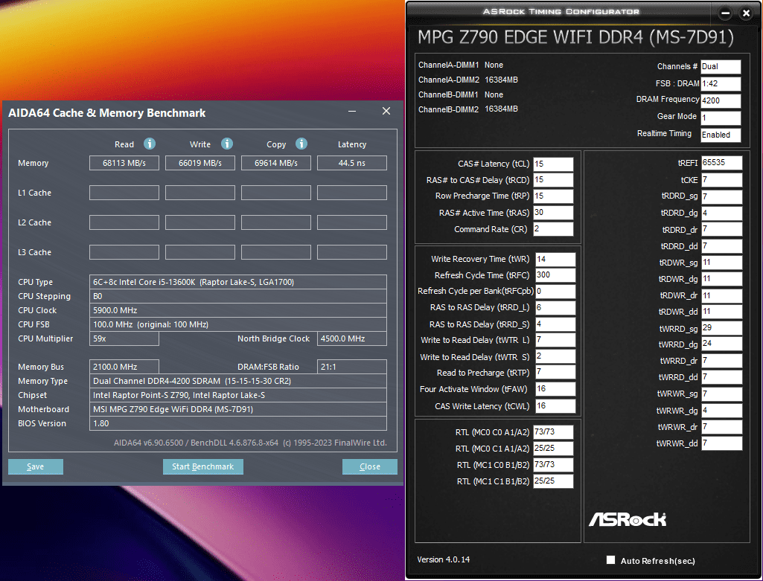Select the RTL (MC1 C1 B1/B2) field
Viewport: 763px width, 581px height.
[x=553, y=481]
